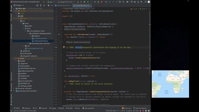The image size is (199, 112).
Task: Expand the helpers package
Action: click(x=30, y=36)
